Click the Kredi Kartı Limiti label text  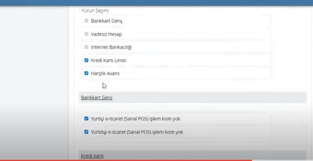tap(109, 60)
